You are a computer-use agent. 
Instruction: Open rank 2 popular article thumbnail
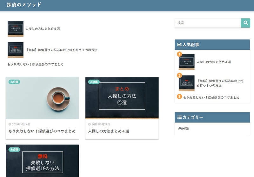pos(187,83)
